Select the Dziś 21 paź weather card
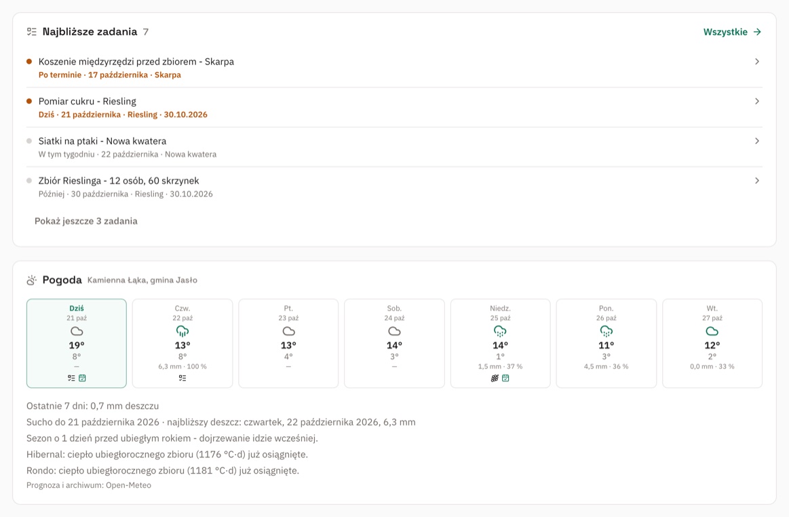The image size is (789, 517). [77, 343]
